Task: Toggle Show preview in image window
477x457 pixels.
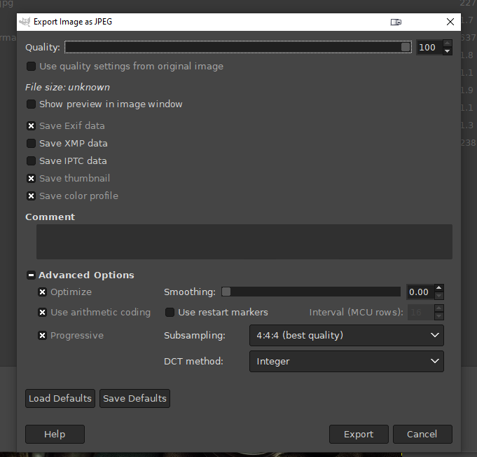Action: pyautogui.click(x=31, y=104)
